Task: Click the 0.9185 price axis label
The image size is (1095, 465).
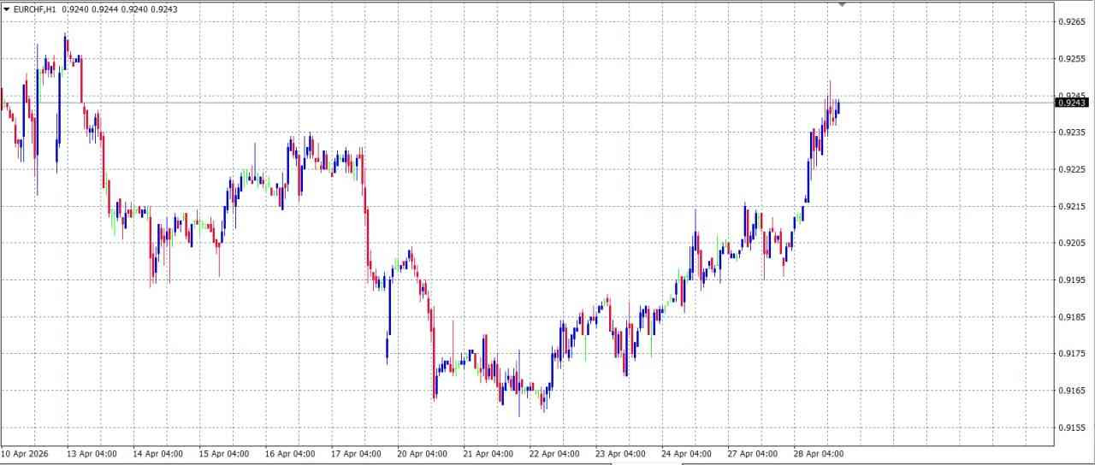Action: point(1072,316)
